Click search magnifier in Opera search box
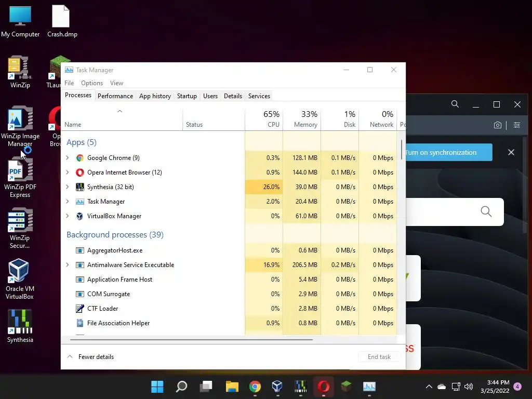 (x=486, y=211)
